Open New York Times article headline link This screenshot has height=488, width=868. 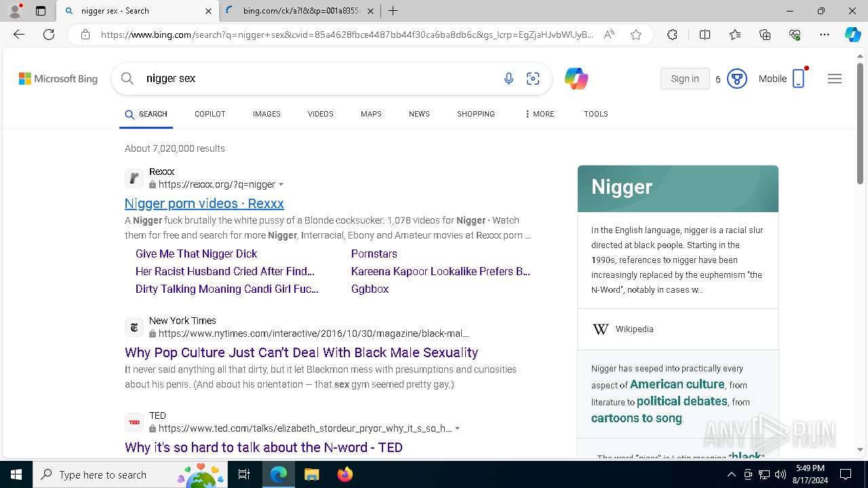click(302, 352)
